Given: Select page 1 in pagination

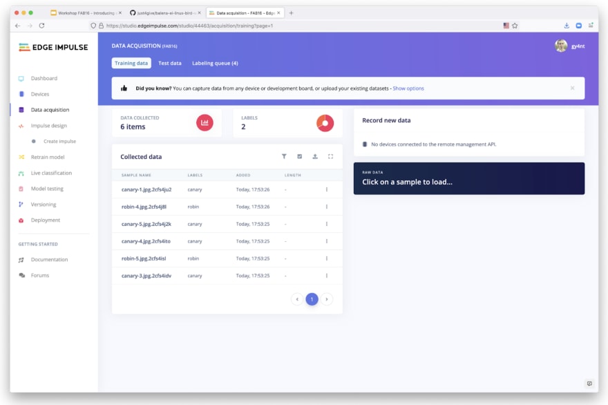Looking at the screenshot, I should click(312, 299).
